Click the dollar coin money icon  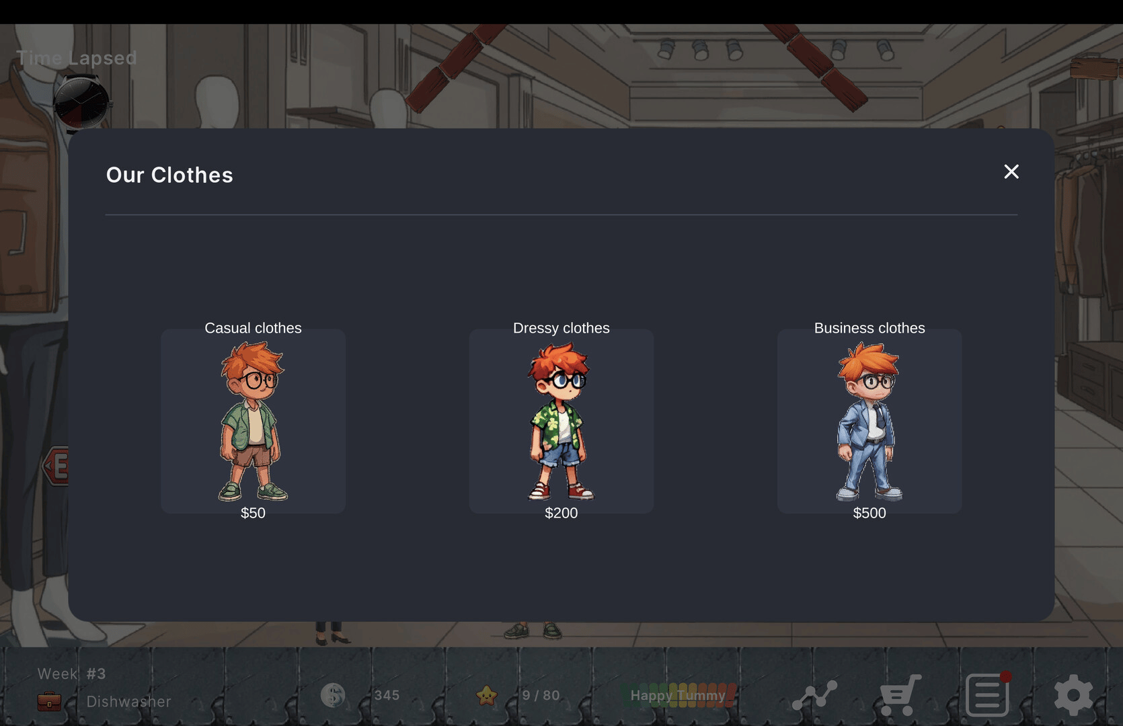tap(333, 695)
